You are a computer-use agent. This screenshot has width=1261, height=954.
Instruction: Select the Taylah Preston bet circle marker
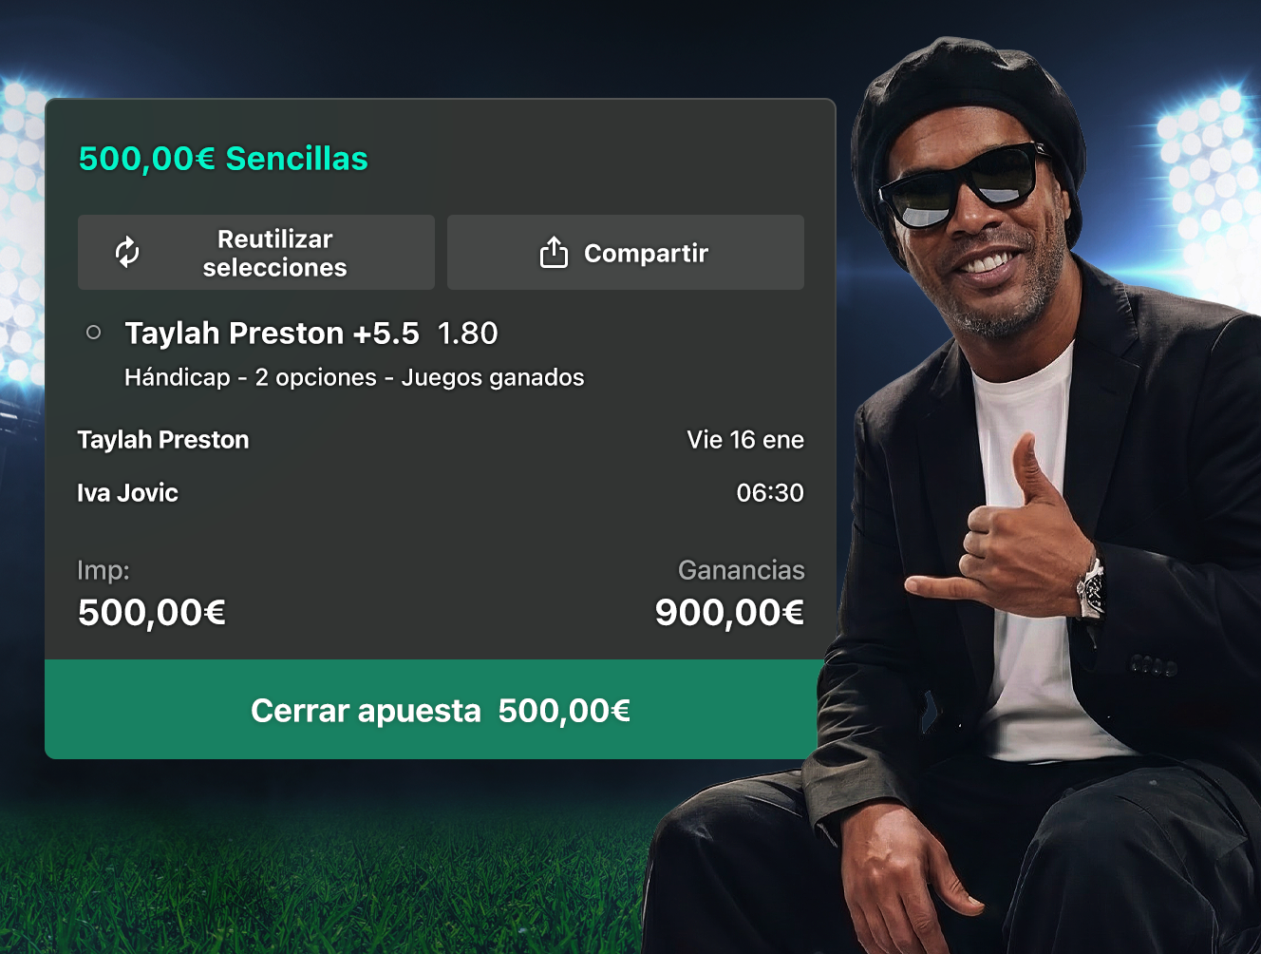click(x=93, y=333)
